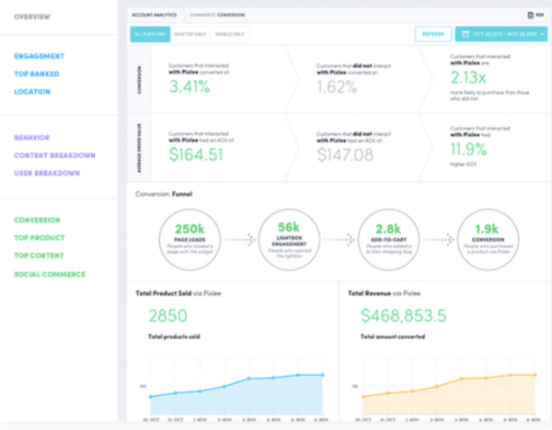Go to Engagement section
Screen dimensions: 552x430
(x=40, y=56)
